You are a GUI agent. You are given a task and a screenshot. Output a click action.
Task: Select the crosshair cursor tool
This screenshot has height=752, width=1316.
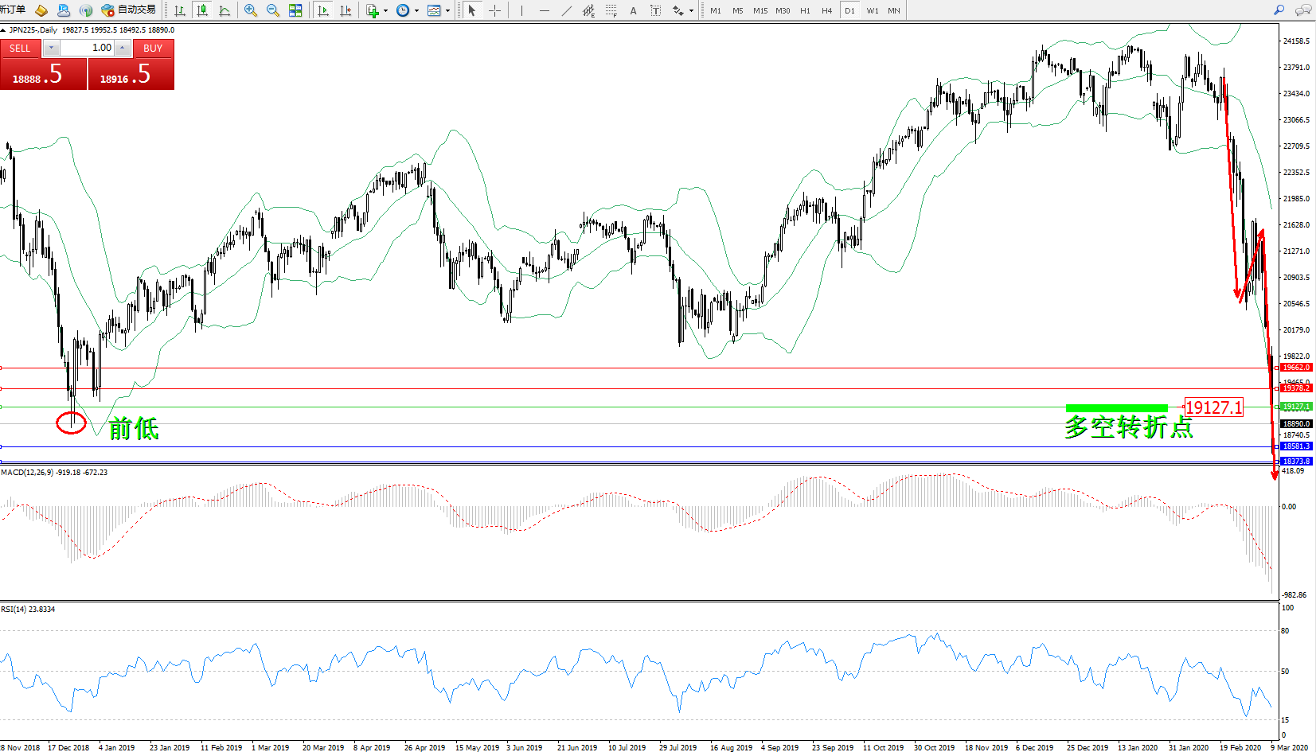[x=494, y=10]
